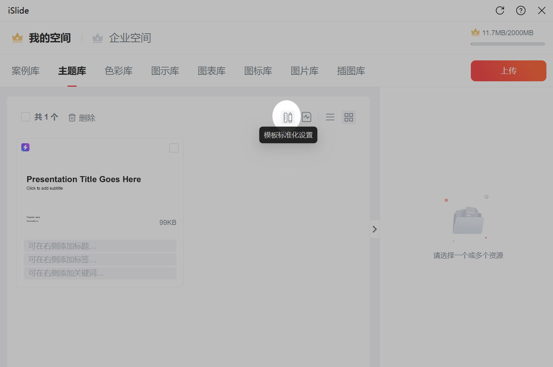553x367 pixels.
Task: Open the template standardization settings icon
Action: click(288, 117)
